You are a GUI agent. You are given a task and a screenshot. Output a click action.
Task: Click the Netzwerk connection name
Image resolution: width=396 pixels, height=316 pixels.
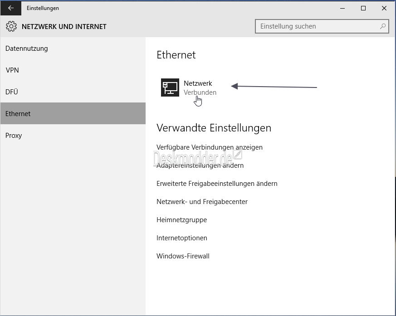click(x=198, y=83)
